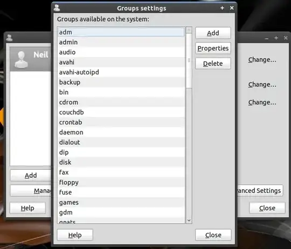Open Advanced Settings in Users window
This screenshot has height=249, width=291.
(x=260, y=191)
